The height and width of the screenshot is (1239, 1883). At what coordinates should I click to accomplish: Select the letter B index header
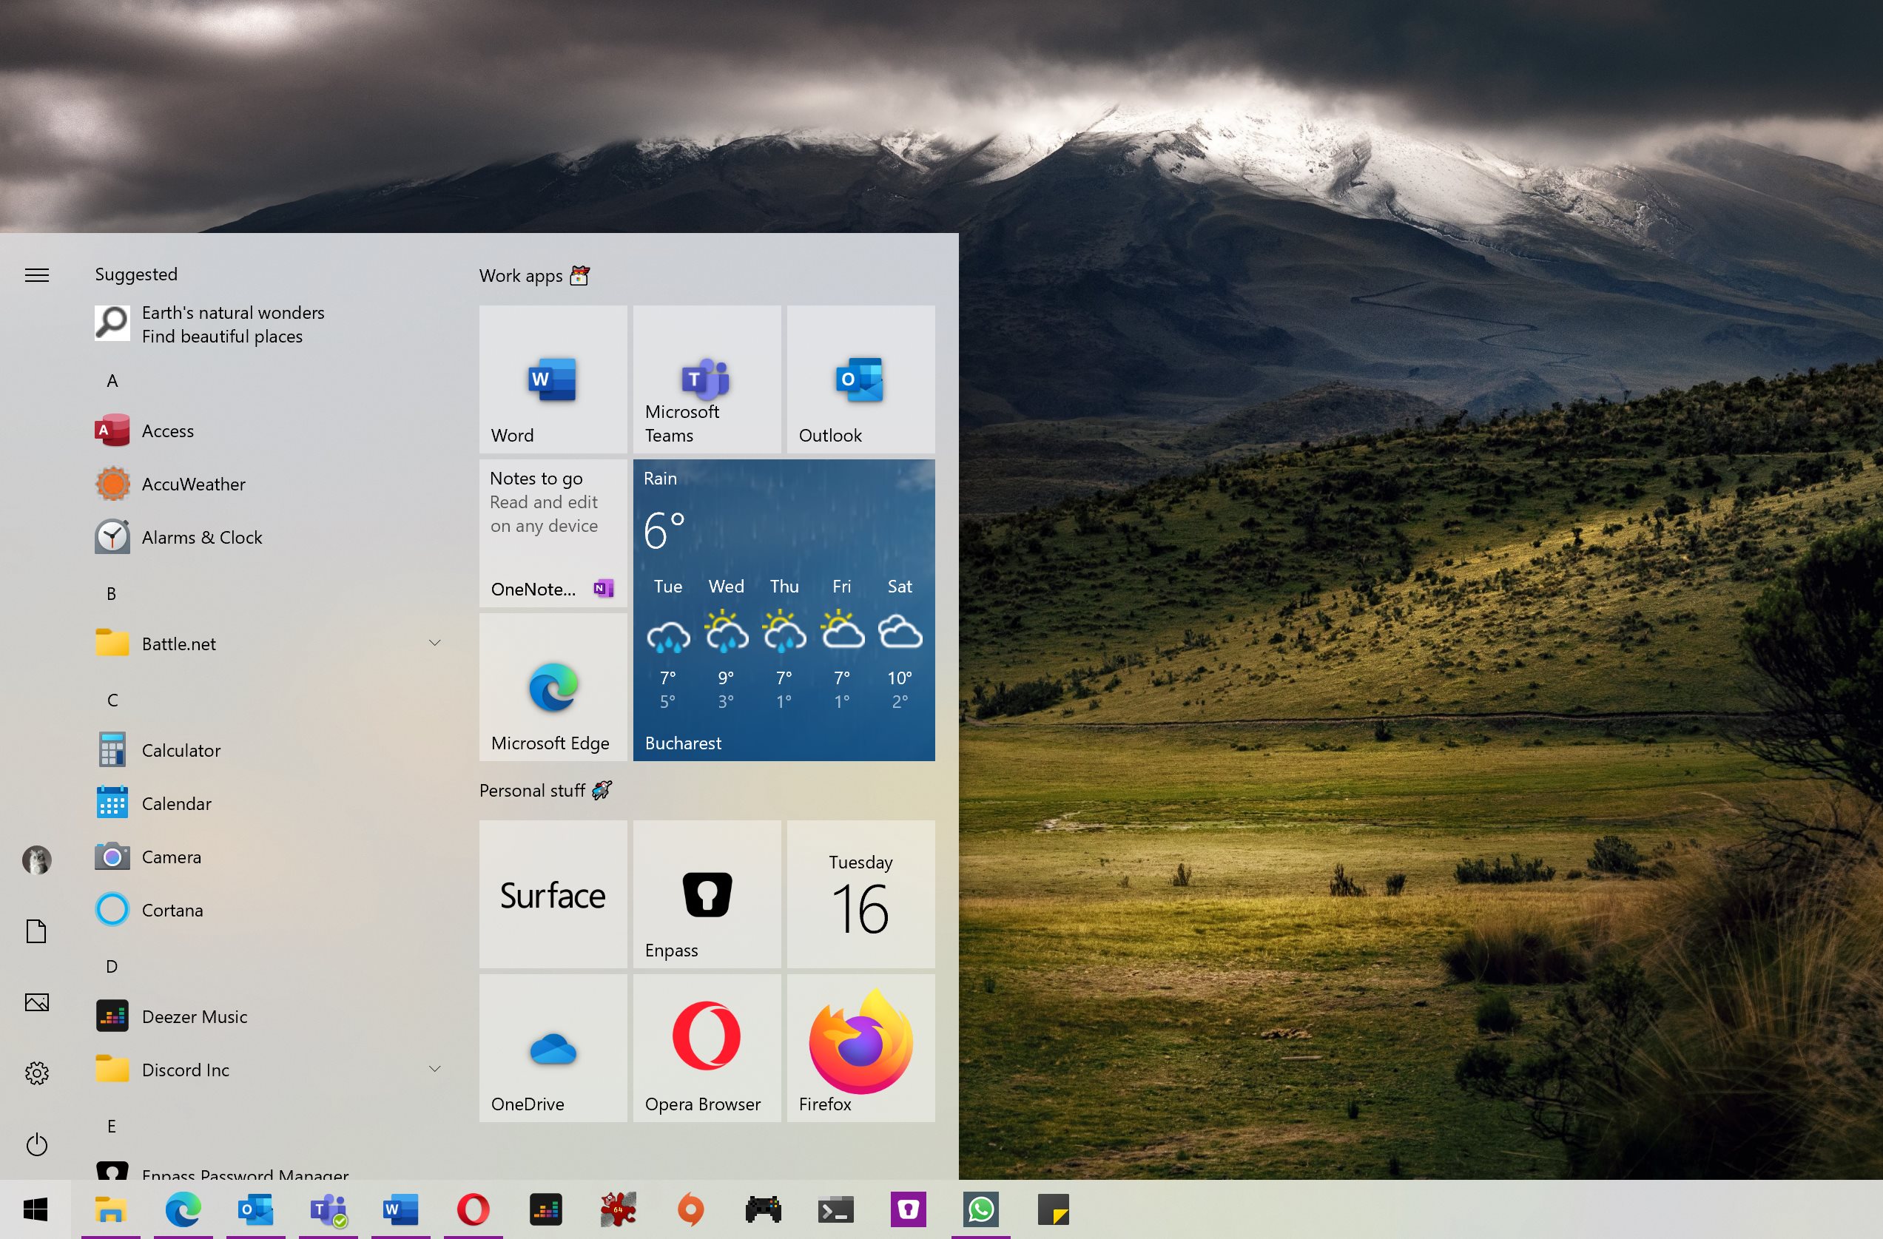coord(112,593)
